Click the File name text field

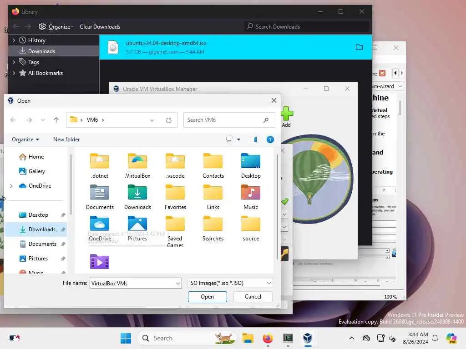pyautogui.click(x=132, y=284)
